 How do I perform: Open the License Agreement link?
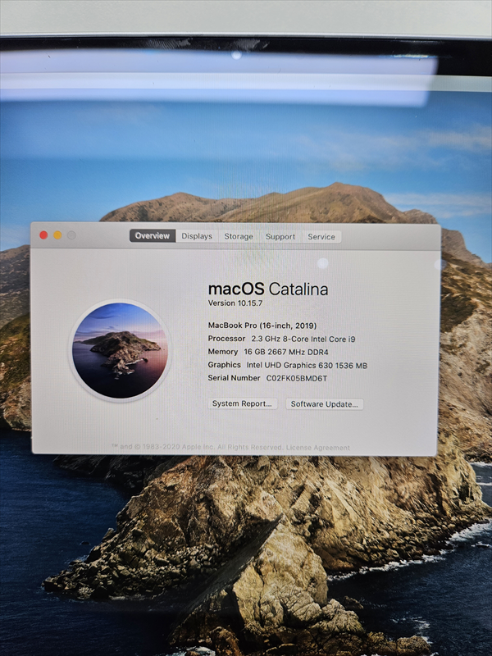point(318,448)
